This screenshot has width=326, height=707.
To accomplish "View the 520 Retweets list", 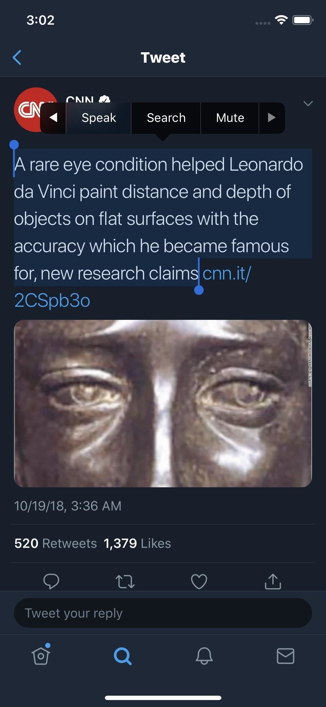I will pos(56,543).
